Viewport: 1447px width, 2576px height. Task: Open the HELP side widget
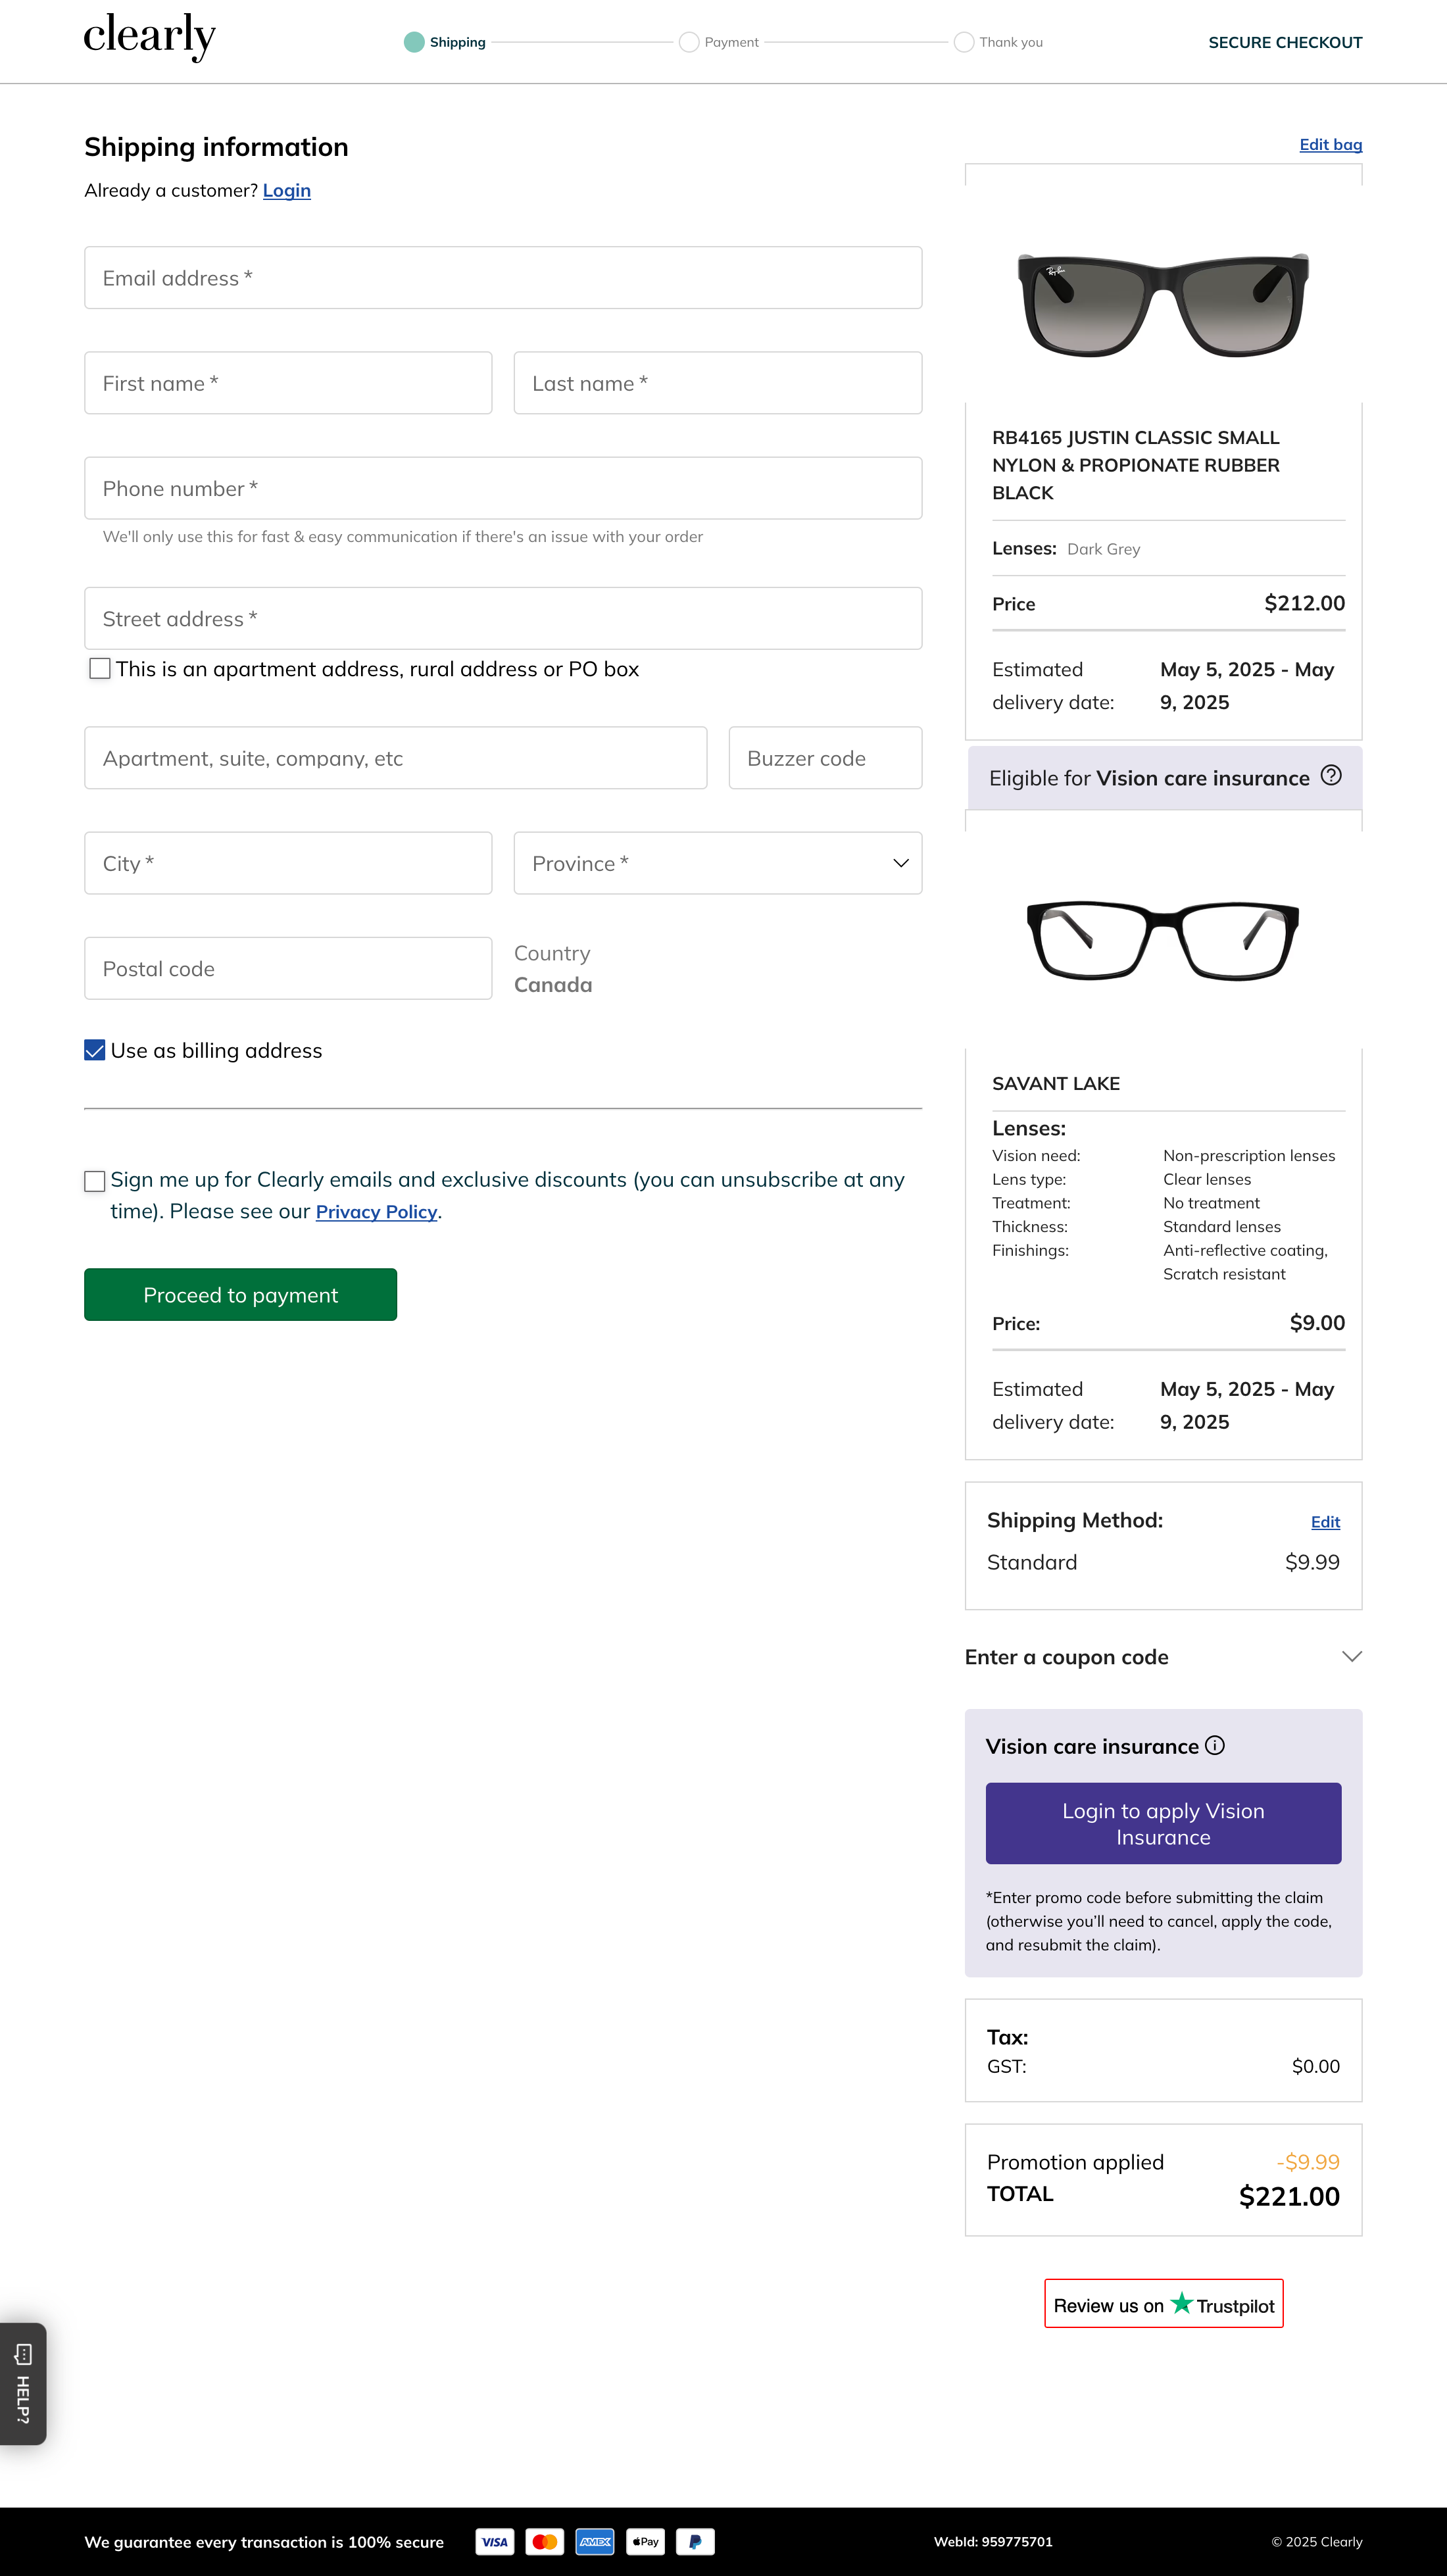(23, 2383)
